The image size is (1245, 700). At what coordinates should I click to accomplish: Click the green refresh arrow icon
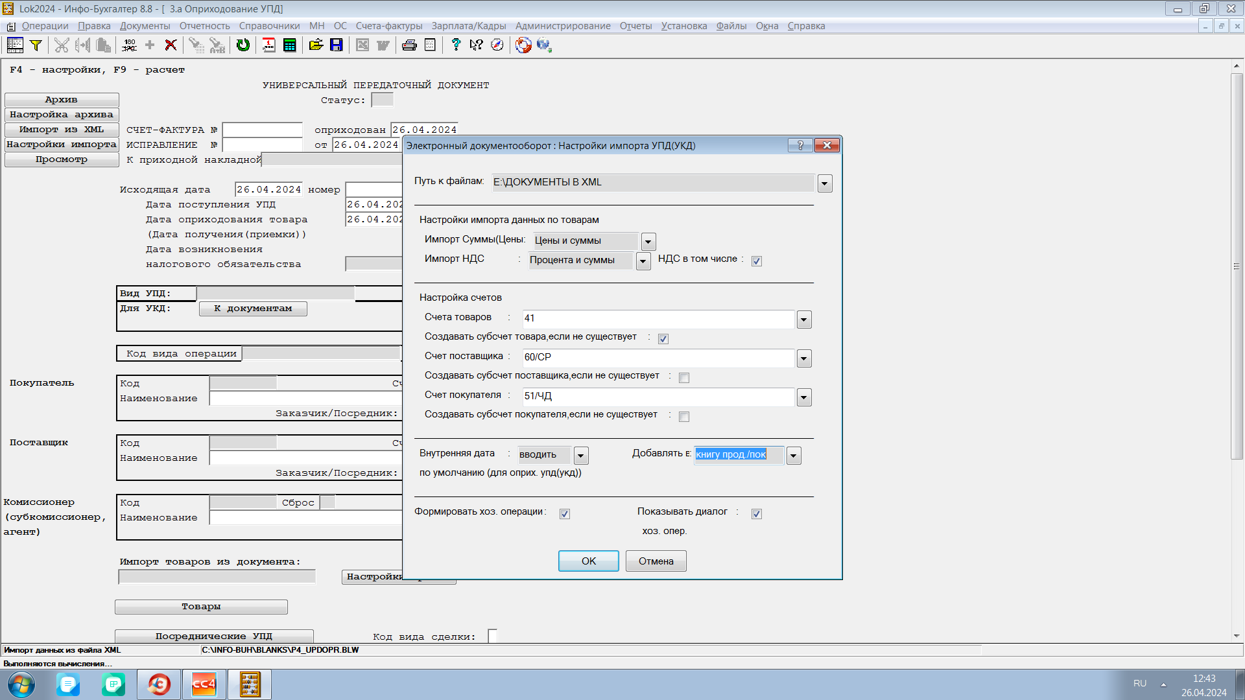tap(243, 45)
